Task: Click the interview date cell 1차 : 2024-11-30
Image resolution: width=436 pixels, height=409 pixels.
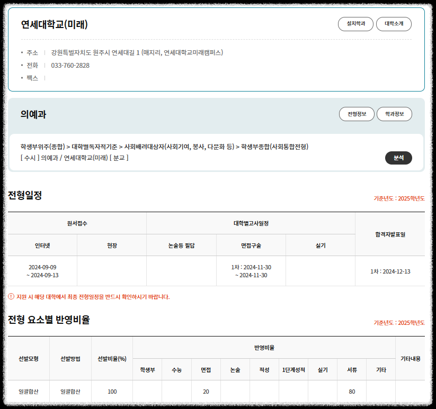Action: 251,271
